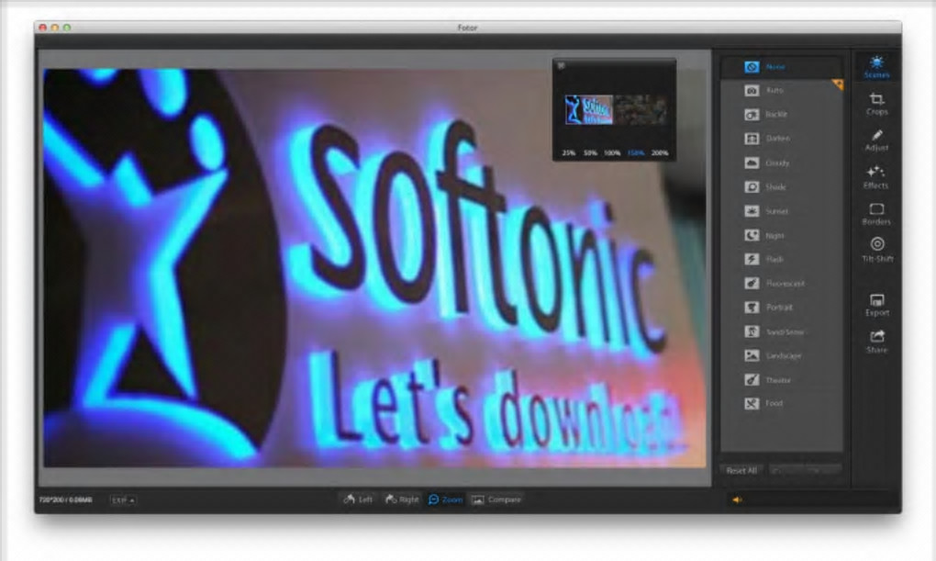Open the Effects panel
This screenshot has height=561, width=936.
click(x=875, y=177)
